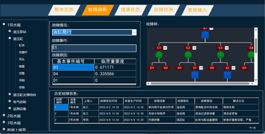Collapse the 液压缸 tree node
This screenshot has width=265, height=134.
[10, 38]
